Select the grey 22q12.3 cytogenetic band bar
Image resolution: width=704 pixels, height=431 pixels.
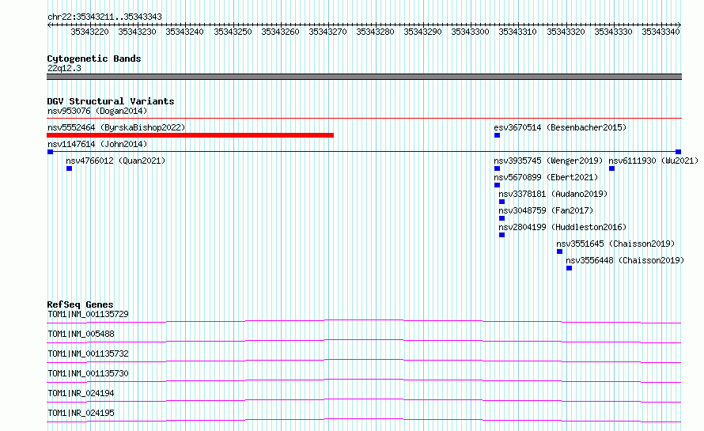(x=364, y=77)
